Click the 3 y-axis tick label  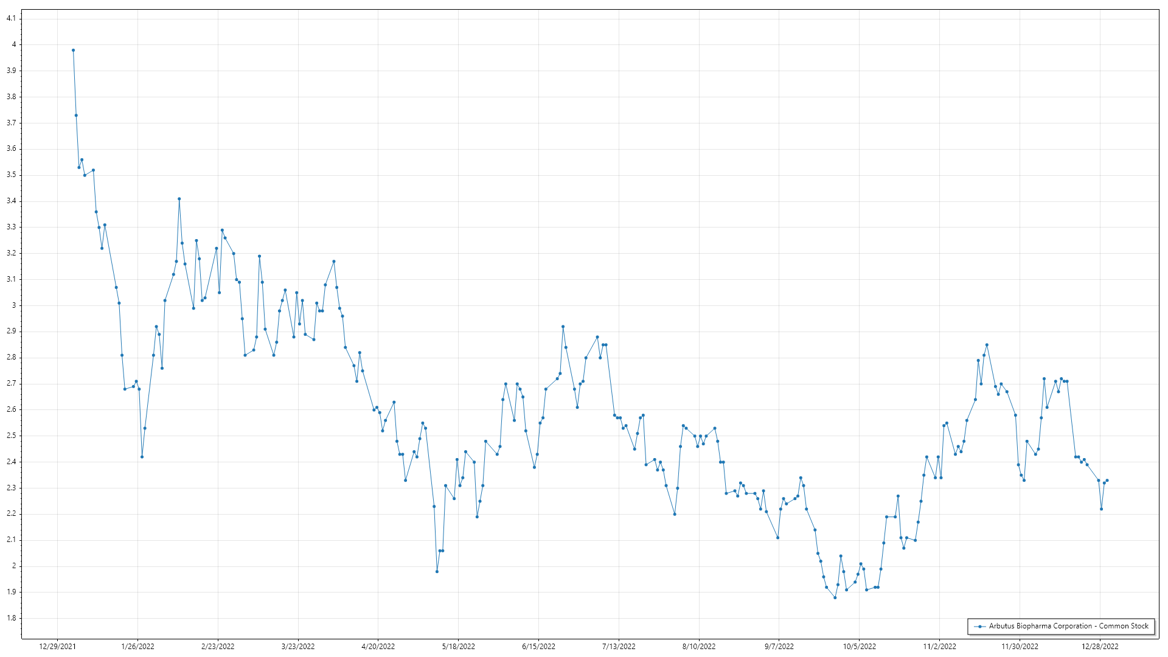pyautogui.click(x=13, y=305)
